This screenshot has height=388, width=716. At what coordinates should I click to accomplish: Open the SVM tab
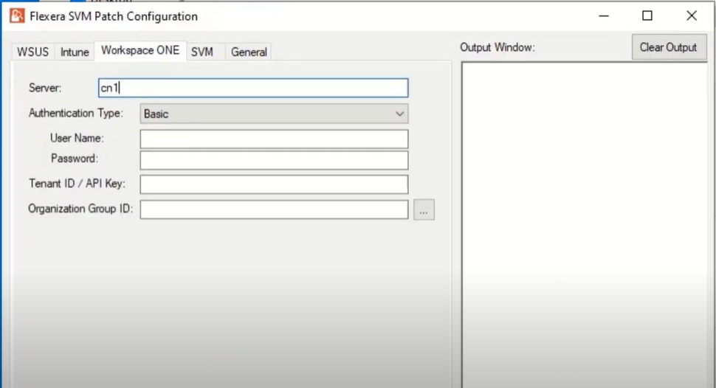pos(202,52)
